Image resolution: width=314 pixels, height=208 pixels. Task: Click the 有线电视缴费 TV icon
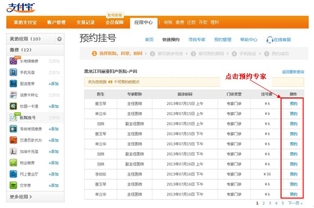[13, 129]
